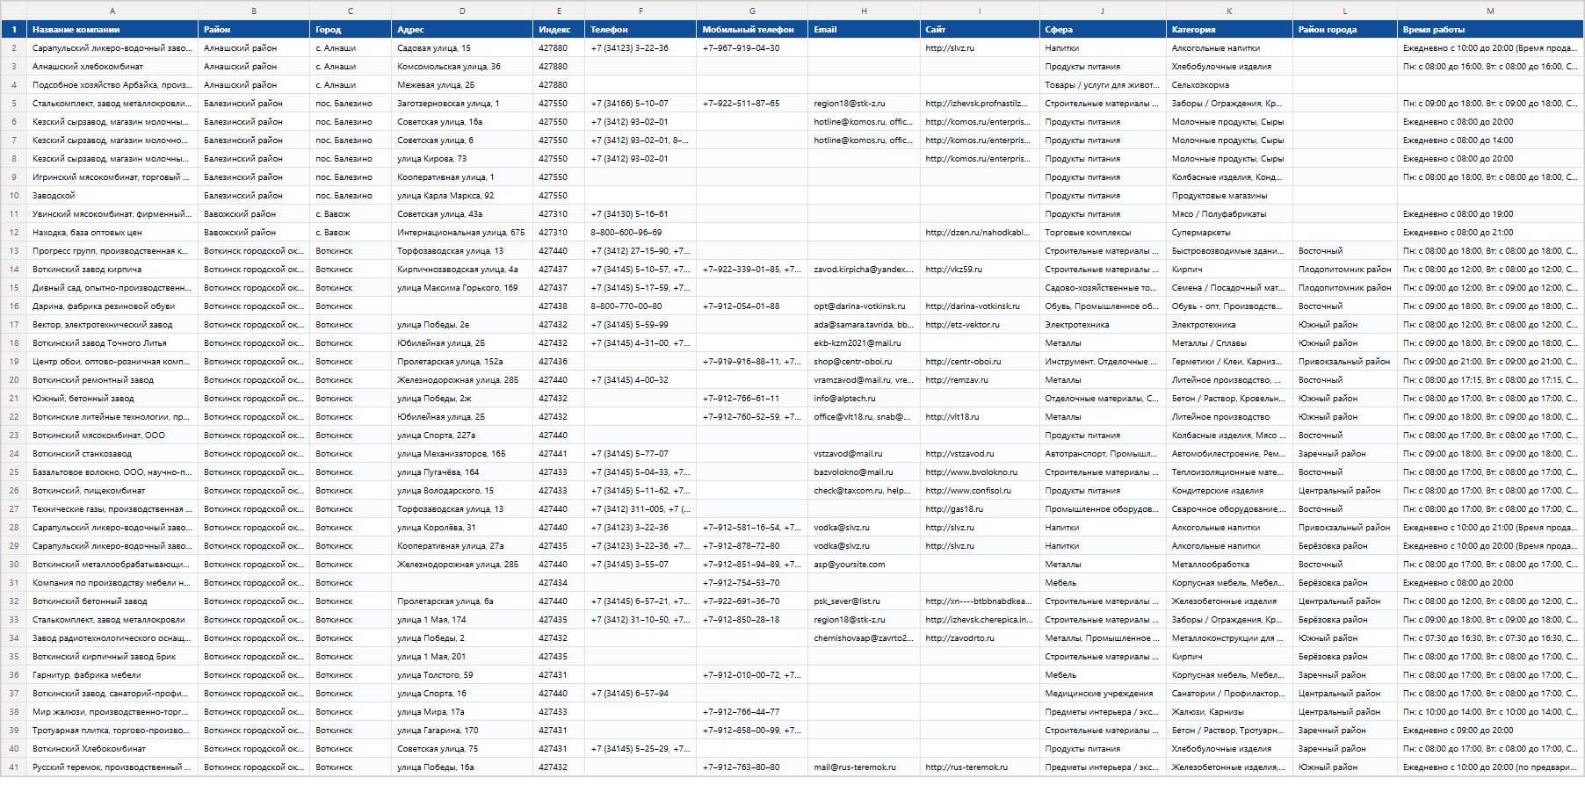Screen dimensions: 1585x792
Task: Click site "http://etz-vektor.ru"
Action: click(980, 325)
